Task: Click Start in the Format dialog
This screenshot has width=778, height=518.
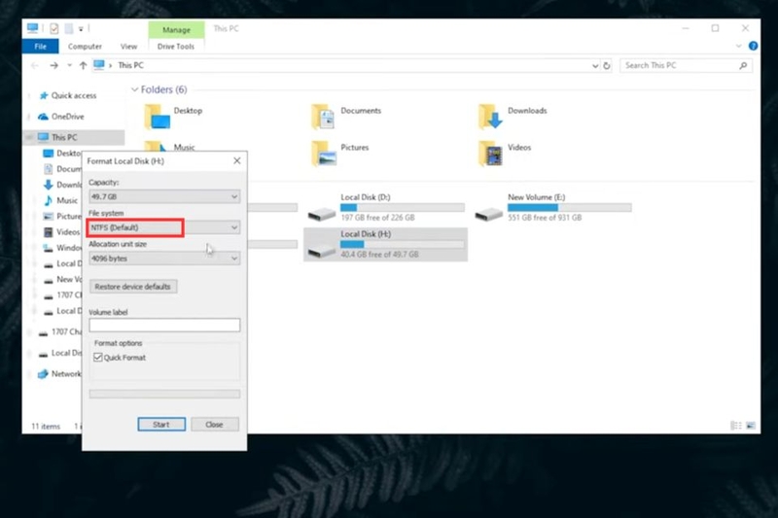Action: click(x=161, y=425)
